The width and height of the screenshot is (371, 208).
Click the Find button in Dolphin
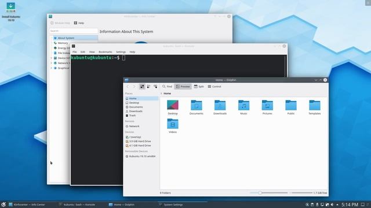(x=167, y=87)
